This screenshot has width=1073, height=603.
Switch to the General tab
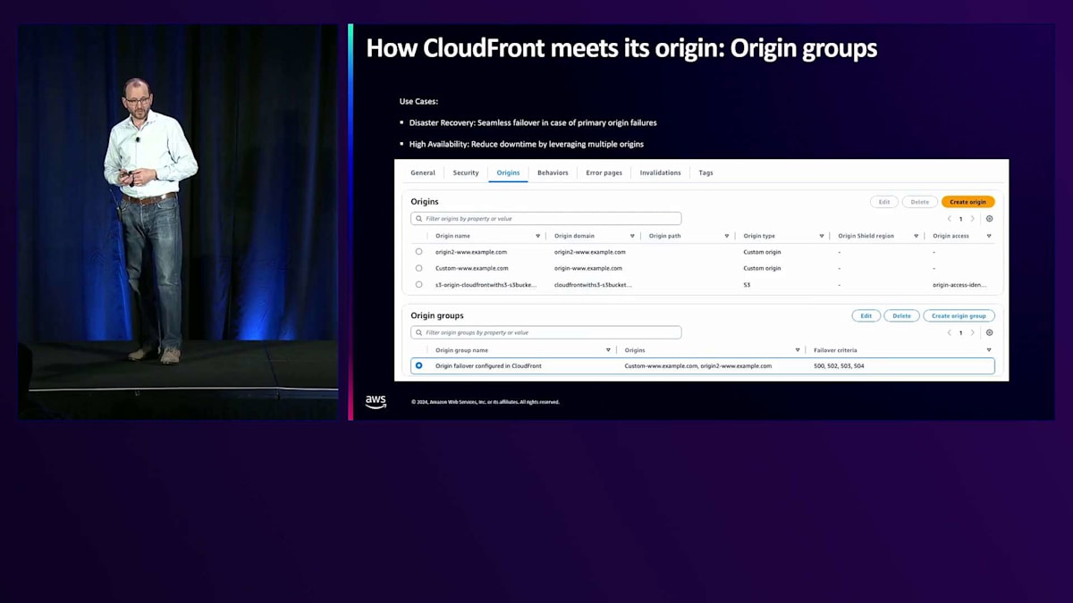coord(423,172)
